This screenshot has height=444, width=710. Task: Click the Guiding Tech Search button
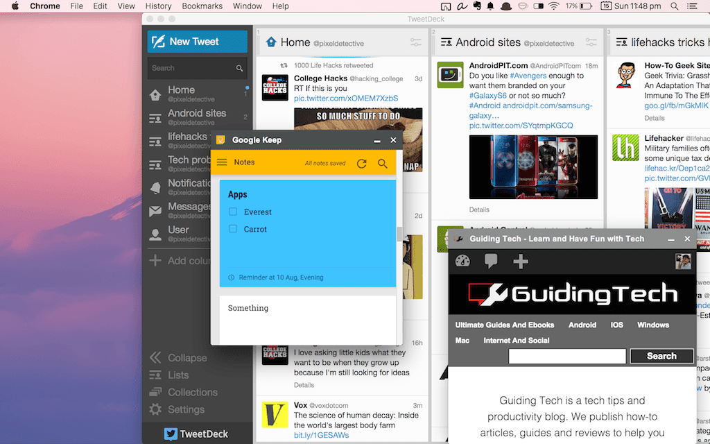click(x=661, y=356)
